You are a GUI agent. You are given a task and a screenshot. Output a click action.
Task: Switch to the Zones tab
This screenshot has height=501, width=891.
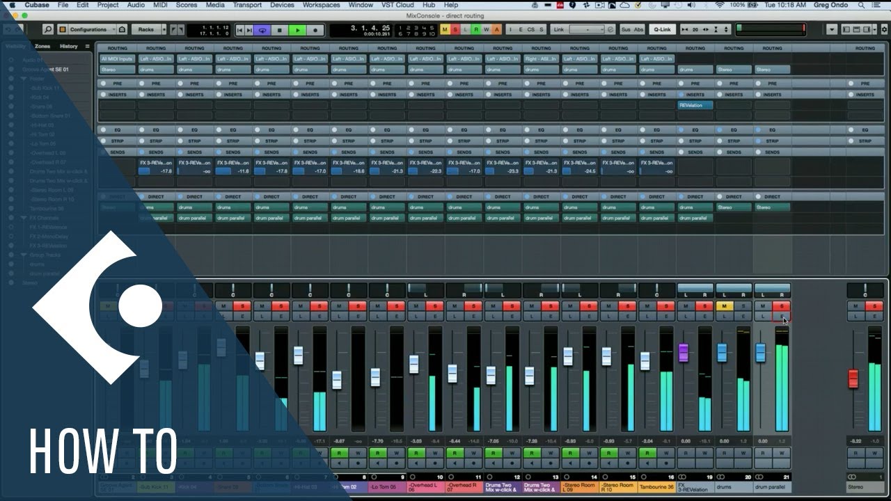coord(42,46)
